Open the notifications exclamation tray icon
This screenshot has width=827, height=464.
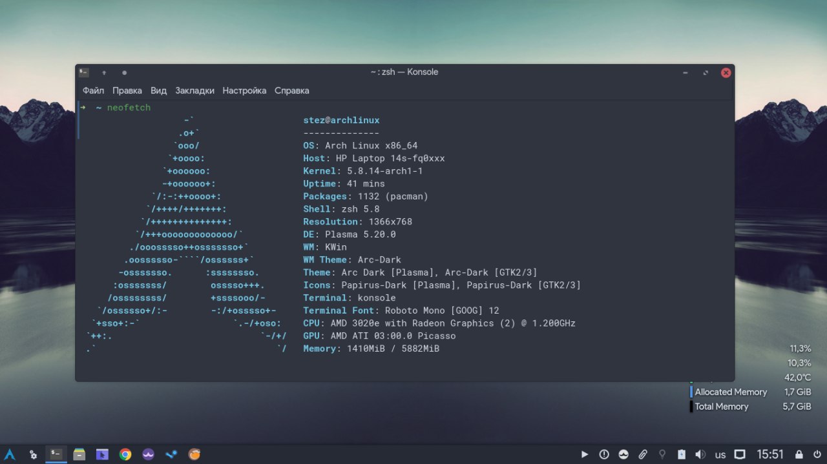click(x=604, y=454)
